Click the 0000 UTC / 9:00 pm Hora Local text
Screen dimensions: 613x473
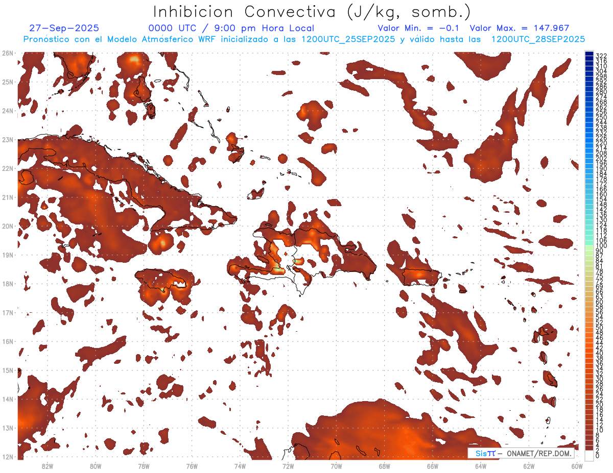(x=231, y=28)
